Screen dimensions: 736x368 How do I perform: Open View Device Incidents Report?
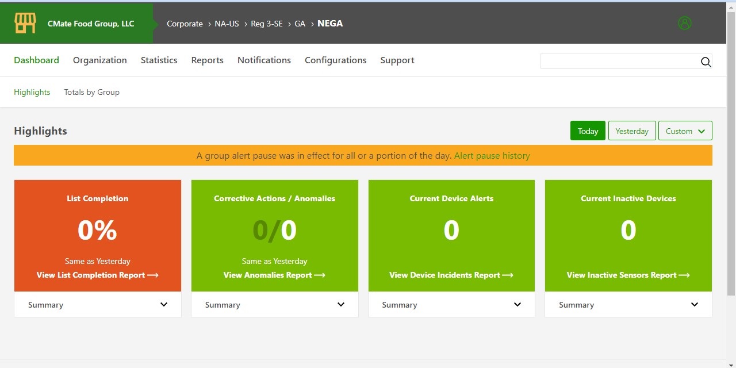[451, 275]
